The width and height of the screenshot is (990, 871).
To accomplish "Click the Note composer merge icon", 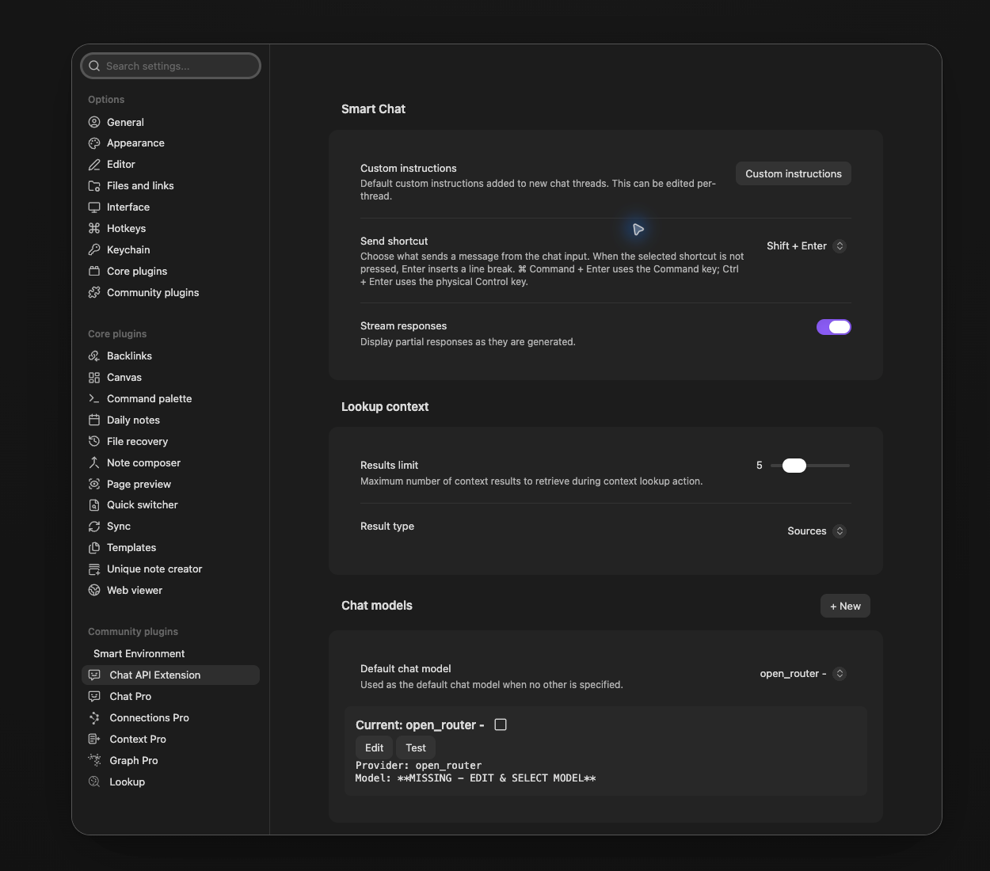I will coord(94,463).
